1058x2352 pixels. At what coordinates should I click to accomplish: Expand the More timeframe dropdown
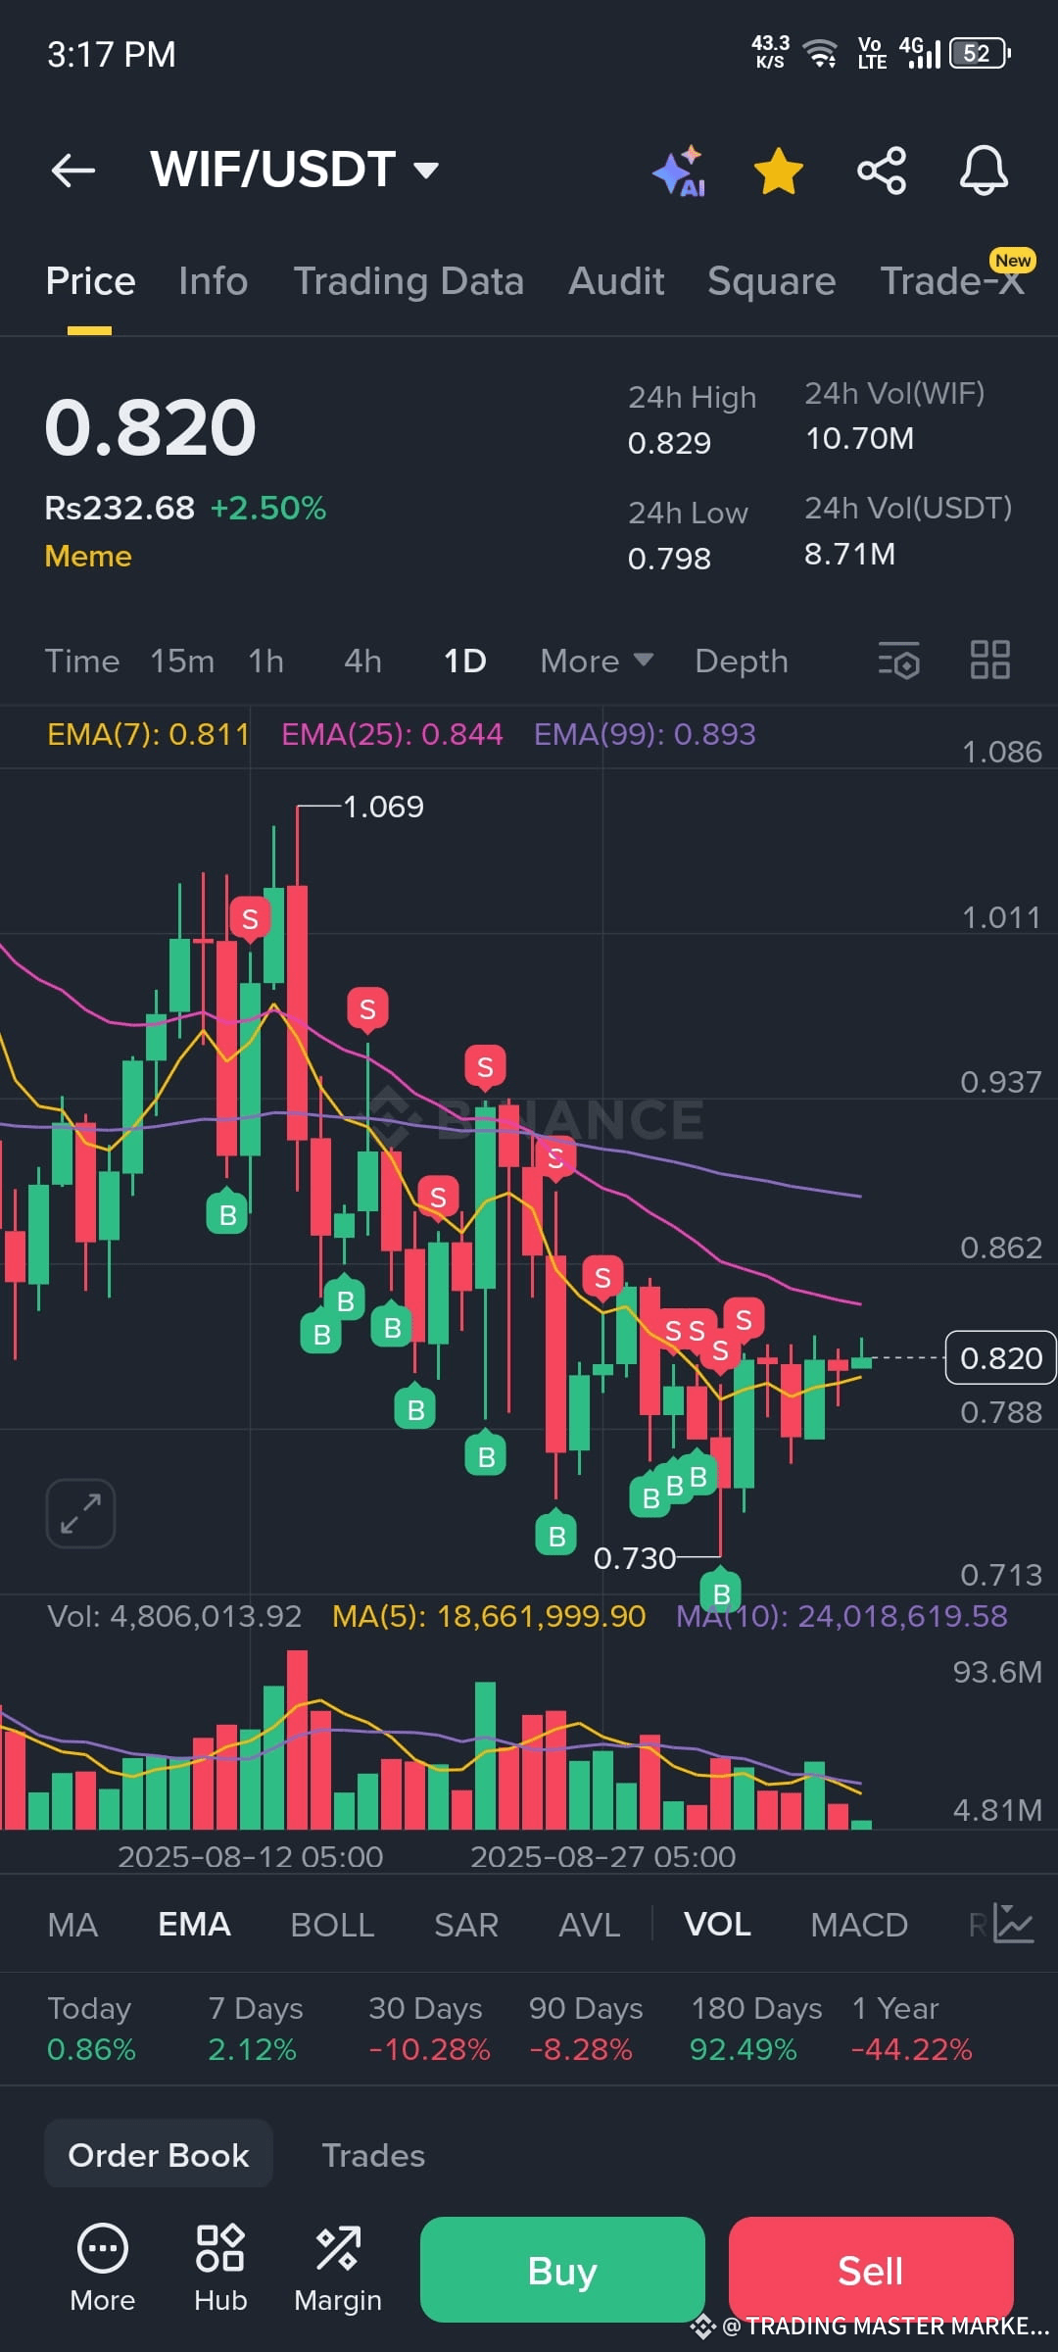pos(597,661)
